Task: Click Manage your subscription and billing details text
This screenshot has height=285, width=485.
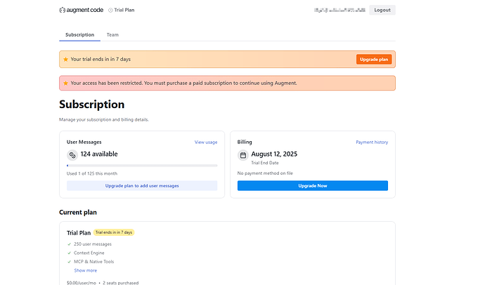Action: click(x=104, y=119)
